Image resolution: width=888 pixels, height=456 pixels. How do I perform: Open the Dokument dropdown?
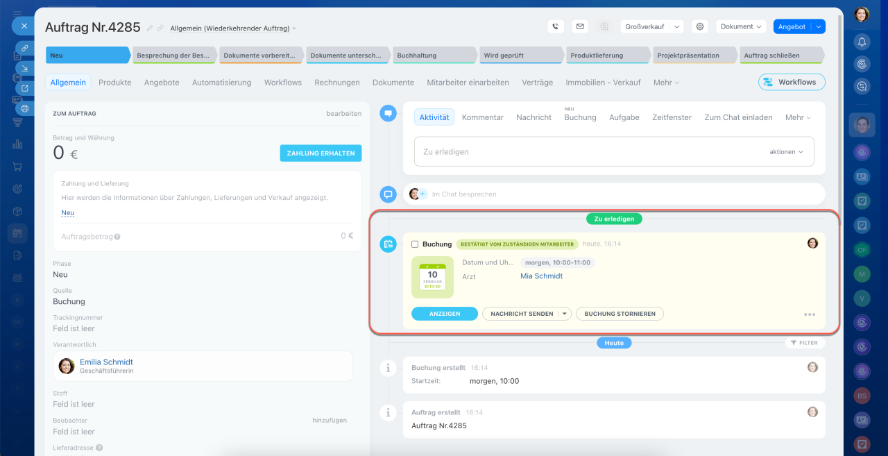741,26
